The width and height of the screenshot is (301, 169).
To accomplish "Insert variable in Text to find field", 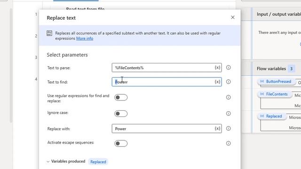I will (x=217, y=82).
